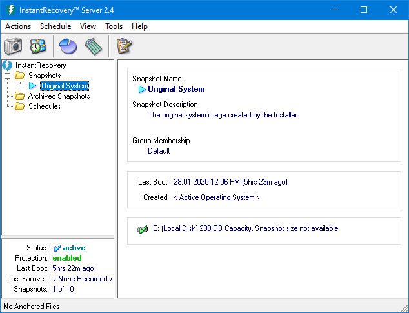Click the active status link
The height and width of the screenshot is (313, 409).
[74, 248]
